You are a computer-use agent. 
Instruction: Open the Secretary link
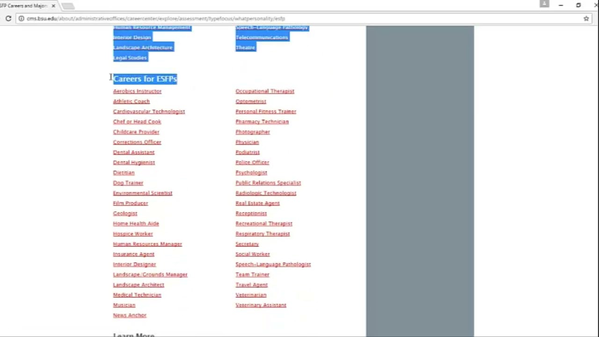[247, 244]
